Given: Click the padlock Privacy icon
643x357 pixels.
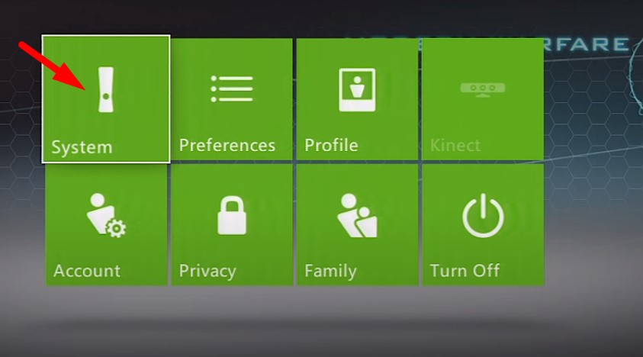Looking at the screenshot, I should tap(232, 215).
